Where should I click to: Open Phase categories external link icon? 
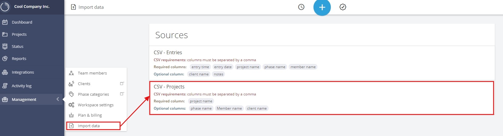(x=122, y=94)
